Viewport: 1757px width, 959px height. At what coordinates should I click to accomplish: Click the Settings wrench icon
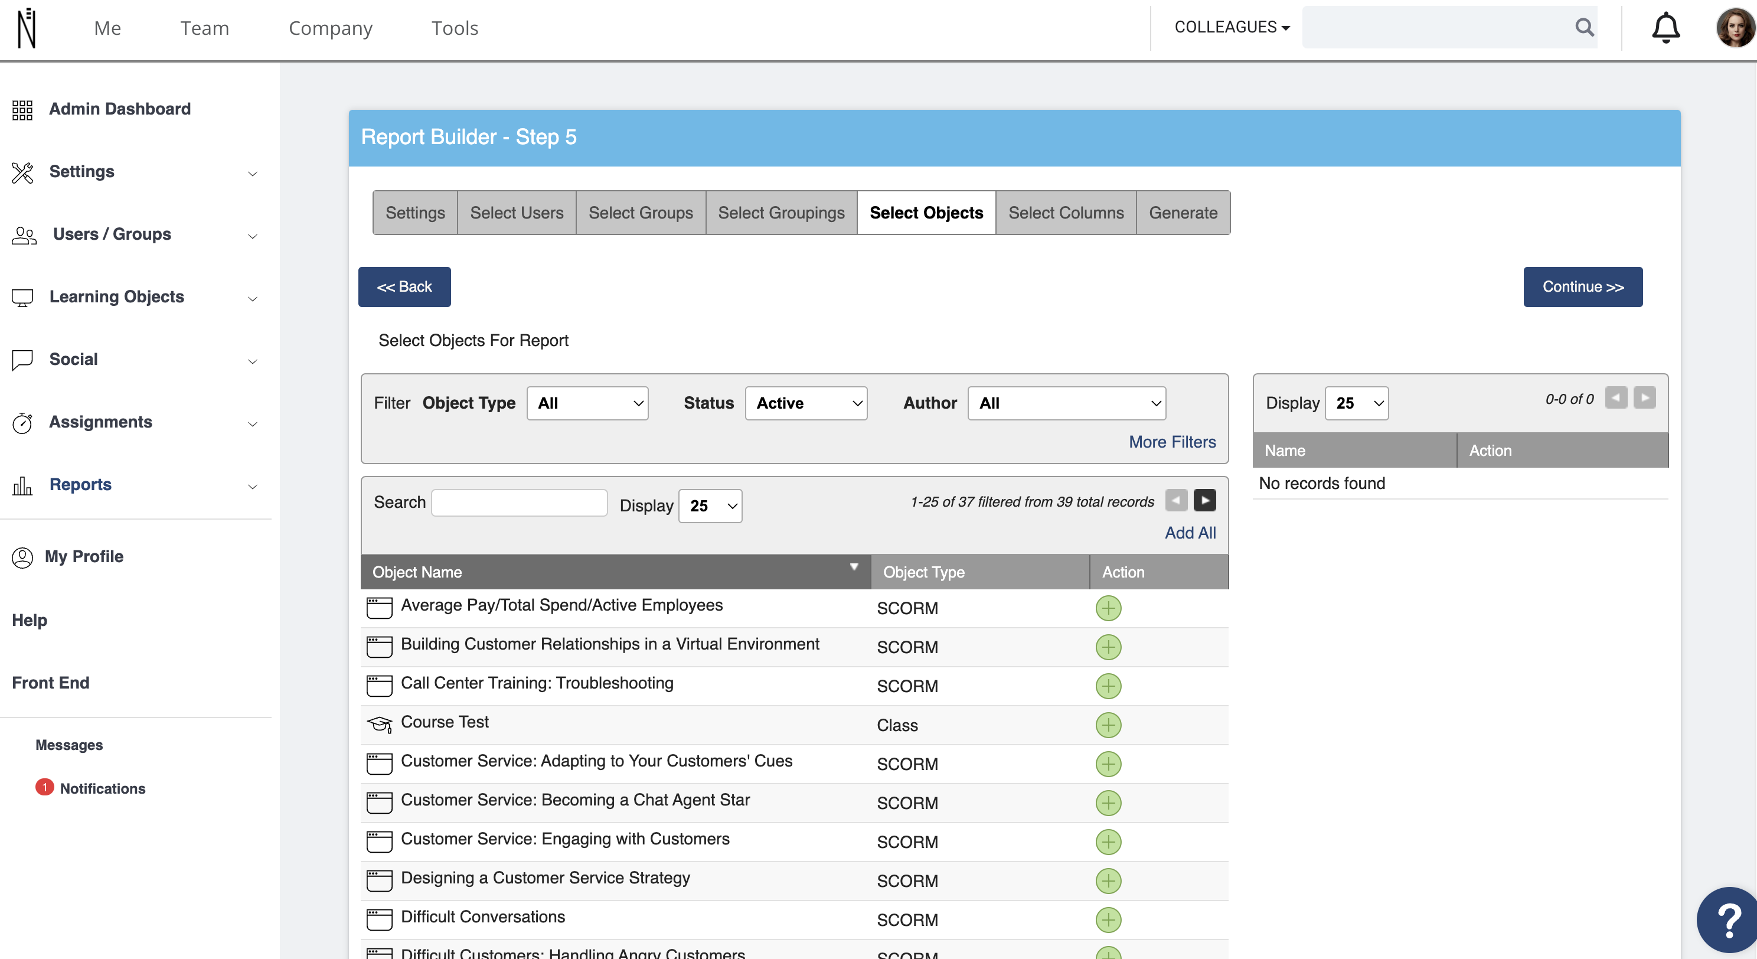pos(22,172)
